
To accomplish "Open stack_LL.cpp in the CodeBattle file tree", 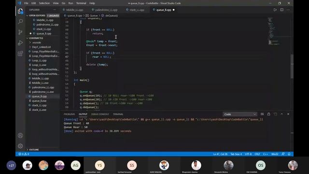I will [x=39, y=105].
